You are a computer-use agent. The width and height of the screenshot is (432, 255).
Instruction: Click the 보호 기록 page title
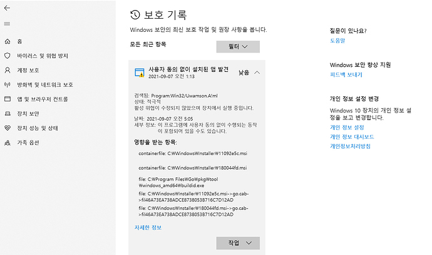pos(165,15)
